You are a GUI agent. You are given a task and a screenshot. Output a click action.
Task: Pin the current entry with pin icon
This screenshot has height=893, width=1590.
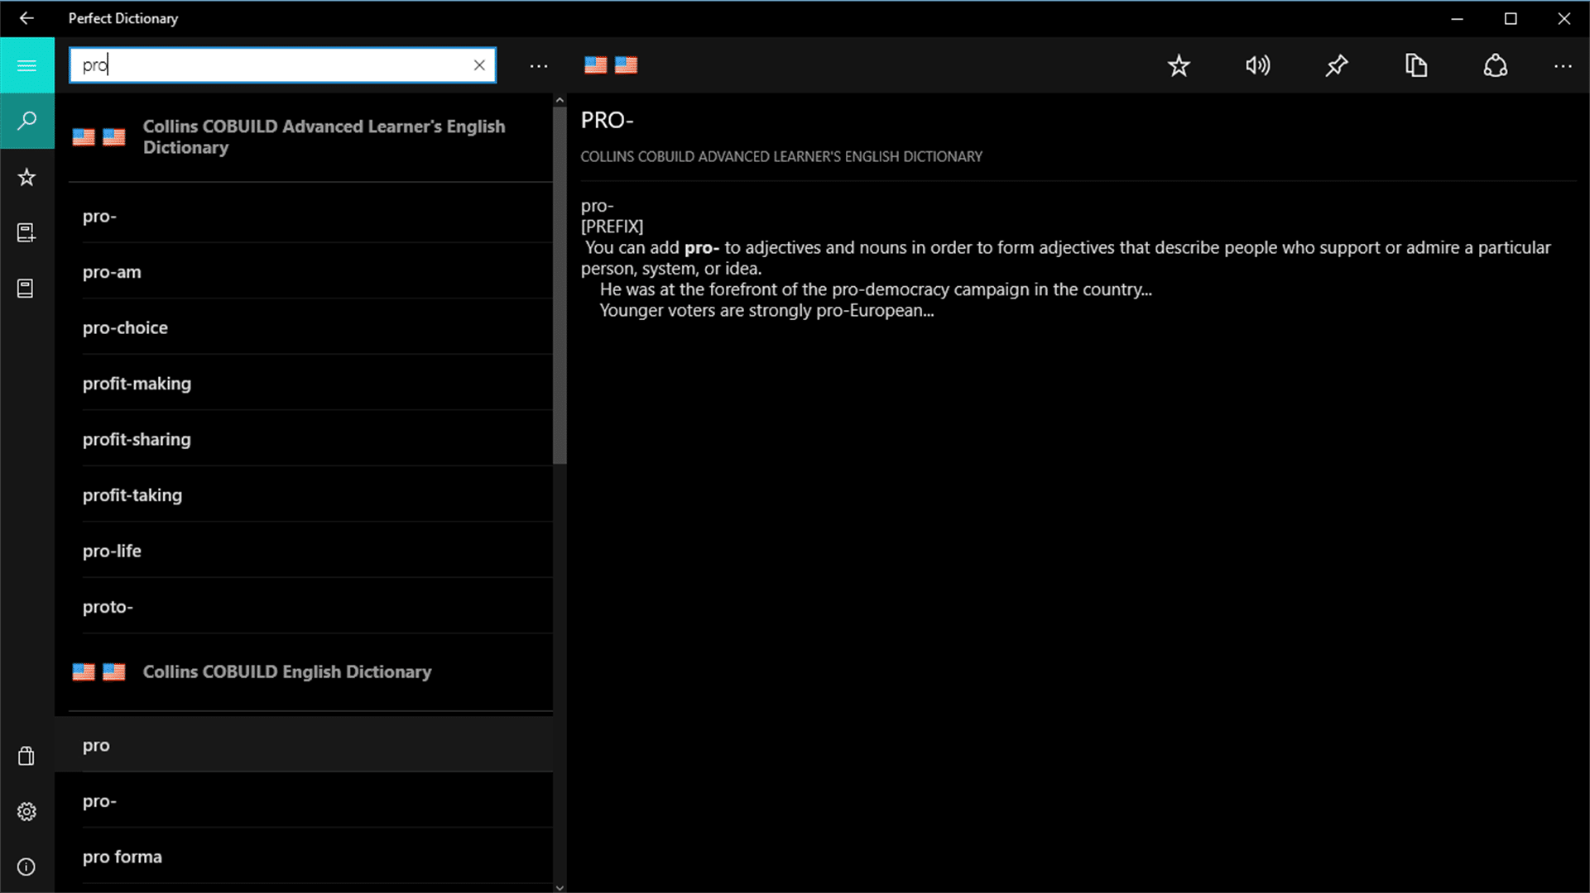pos(1336,65)
